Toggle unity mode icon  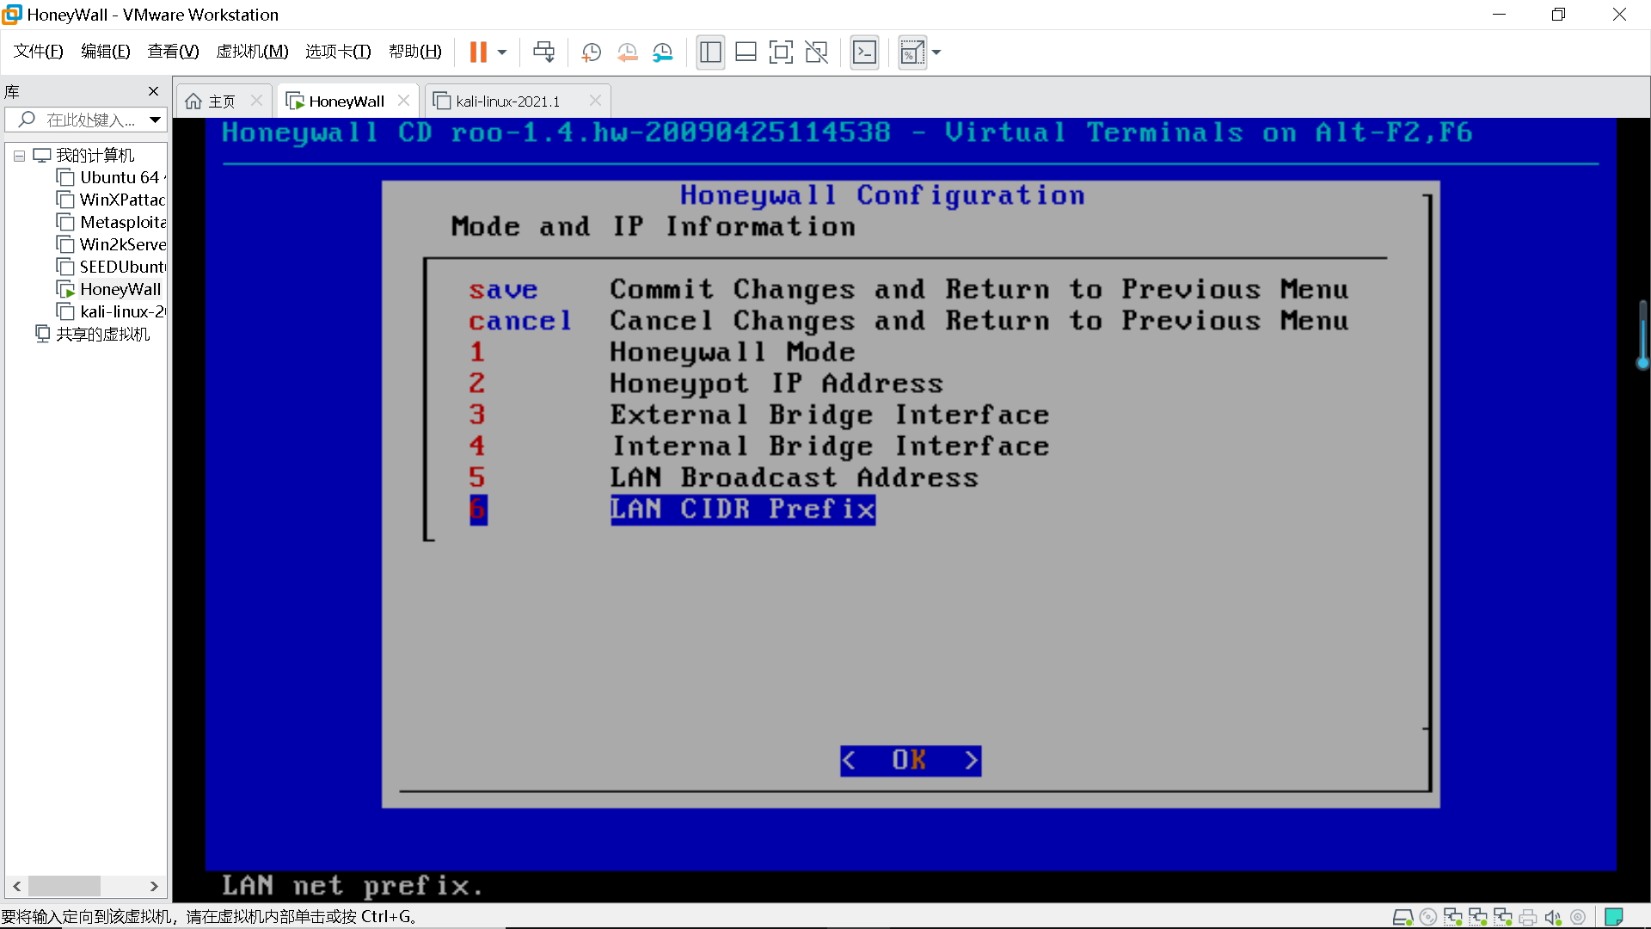click(x=816, y=52)
